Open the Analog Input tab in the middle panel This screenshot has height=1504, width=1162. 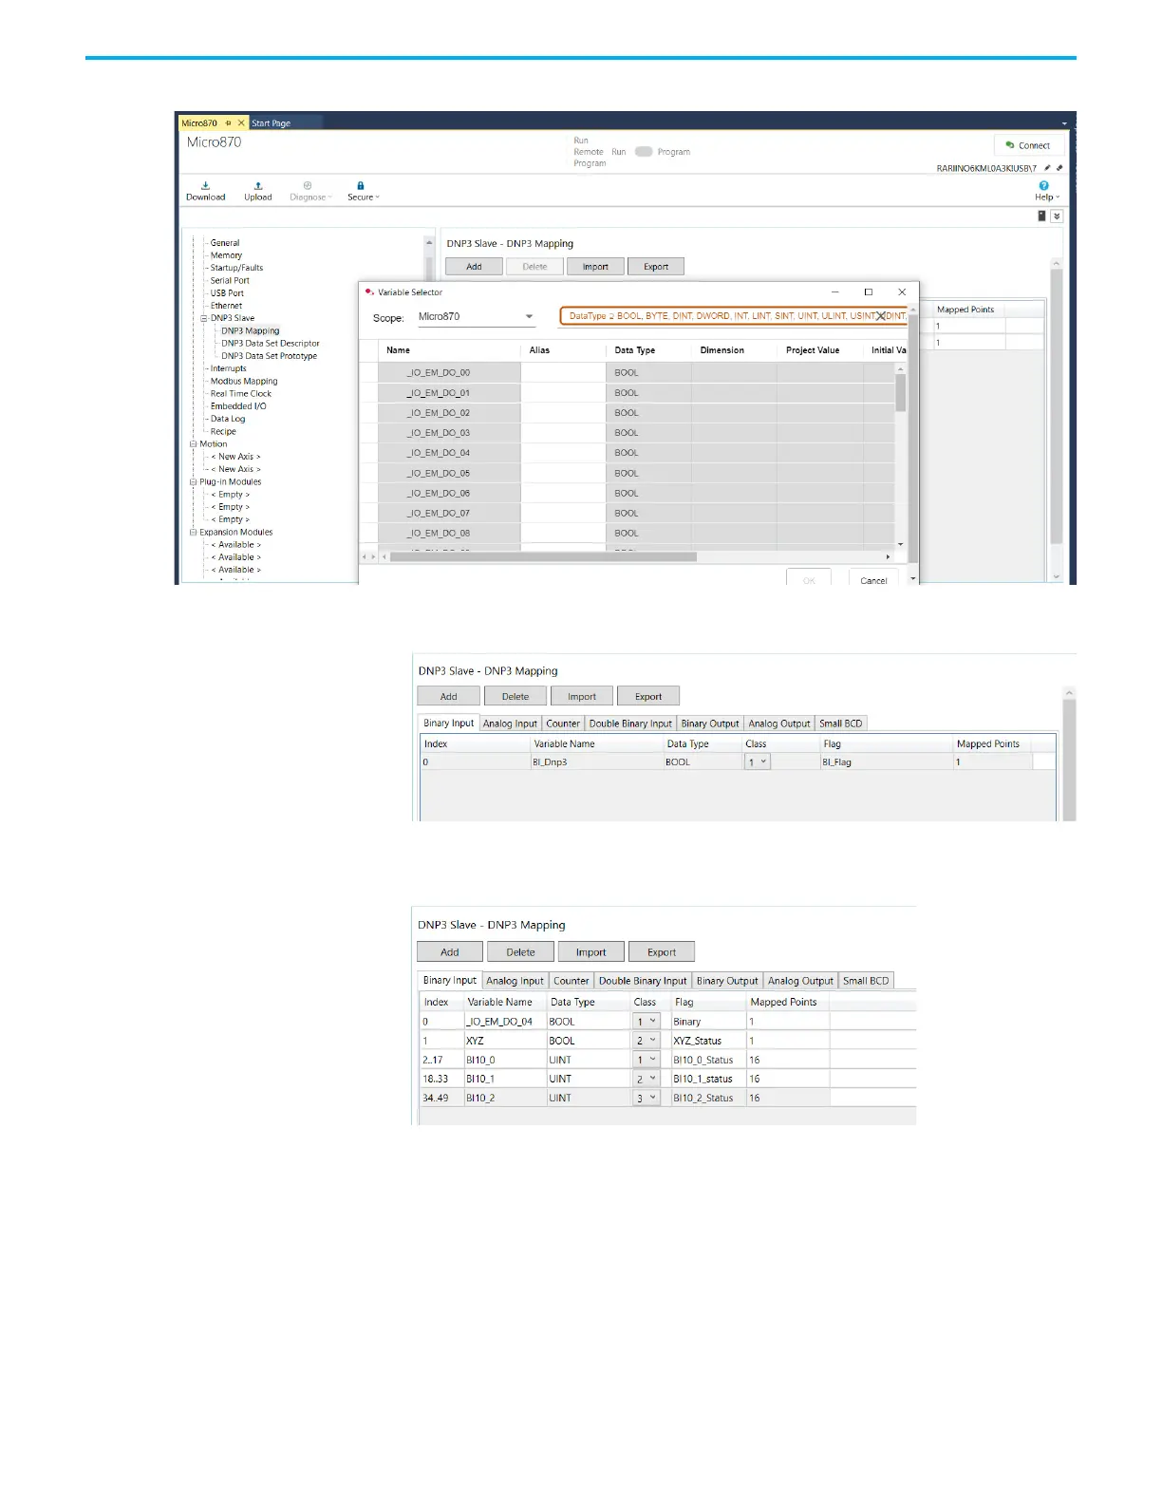(510, 724)
